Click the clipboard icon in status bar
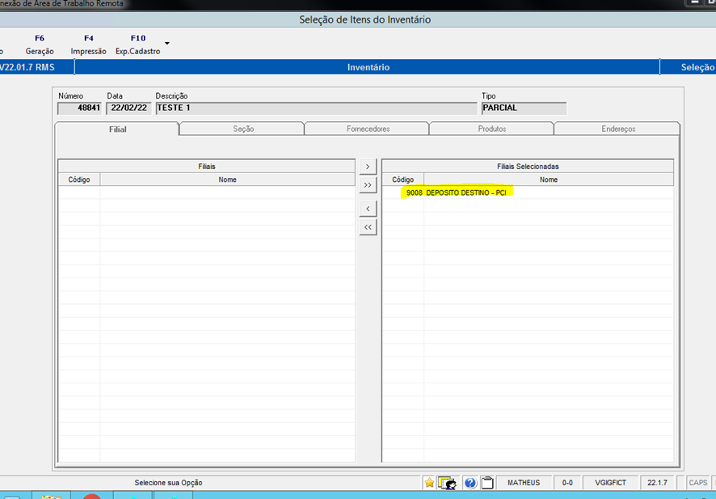716x499 pixels. coord(487,483)
